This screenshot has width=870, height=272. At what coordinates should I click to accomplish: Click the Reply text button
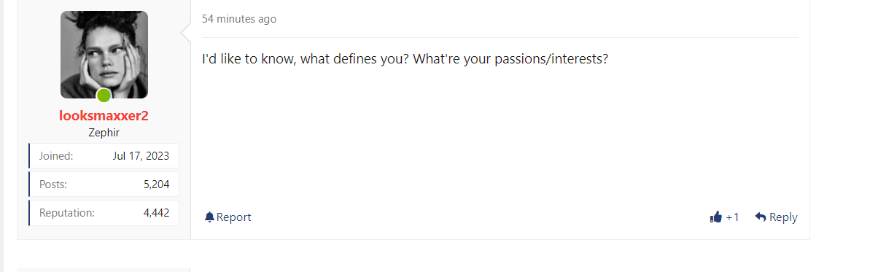pos(783,217)
